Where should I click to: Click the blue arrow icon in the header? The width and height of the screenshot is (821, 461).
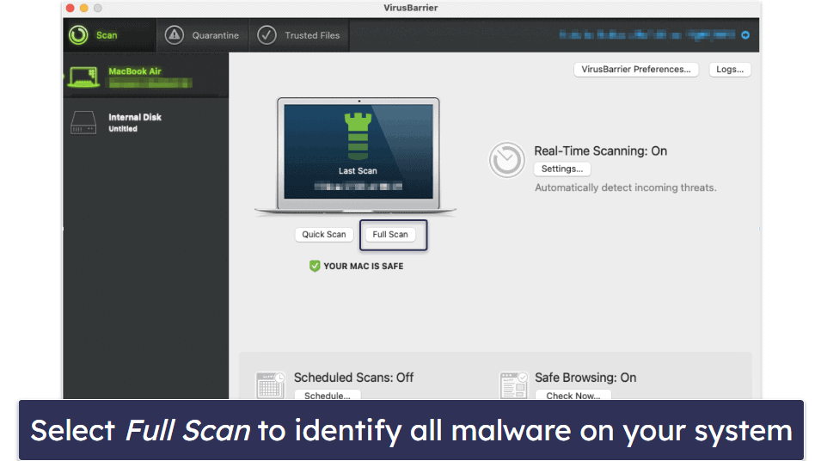(745, 35)
